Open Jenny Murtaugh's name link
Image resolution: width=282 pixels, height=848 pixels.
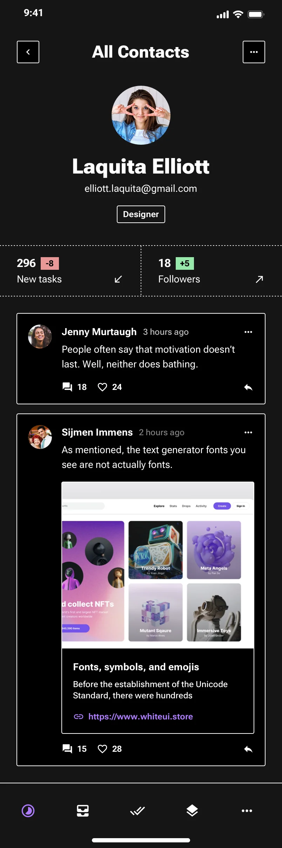(99, 332)
